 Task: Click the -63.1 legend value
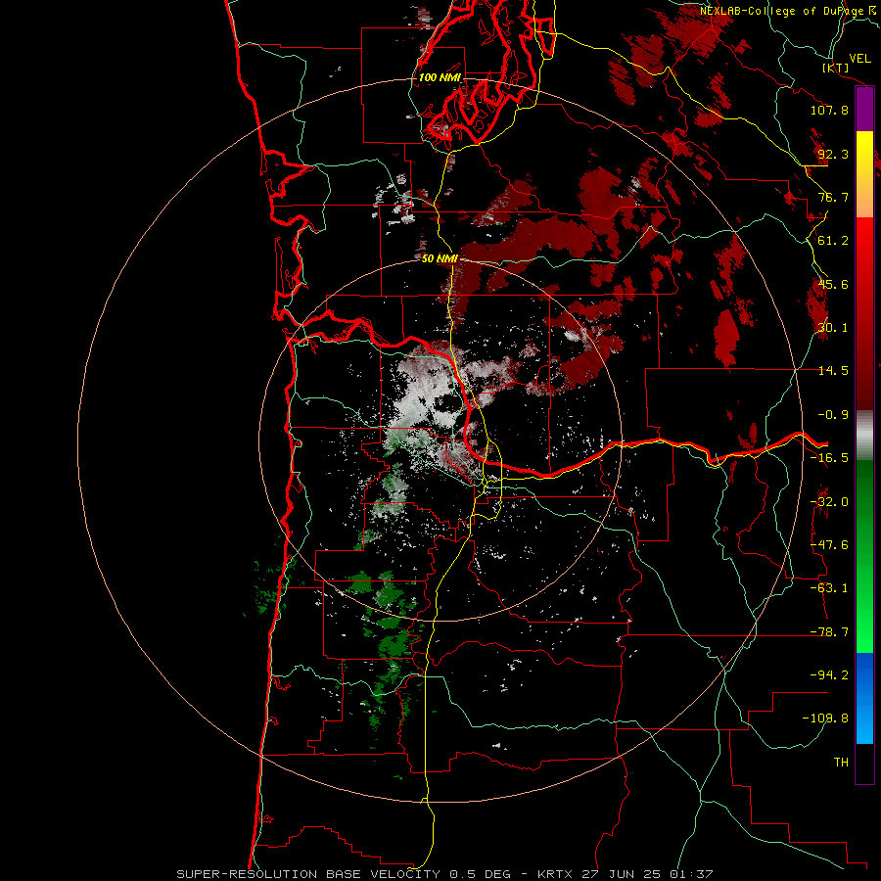(x=829, y=588)
